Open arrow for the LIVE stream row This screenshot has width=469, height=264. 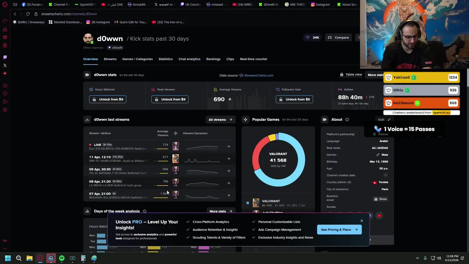(228, 147)
